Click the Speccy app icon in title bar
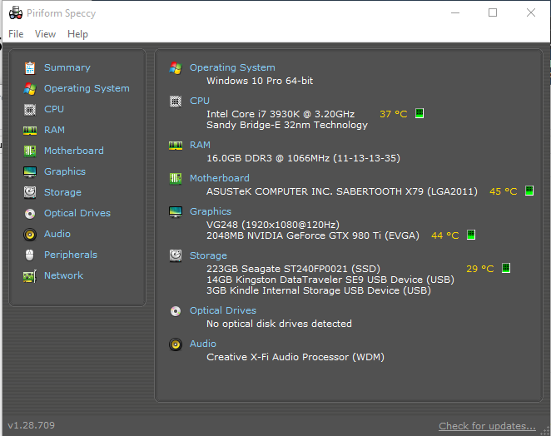 coord(16,13)
